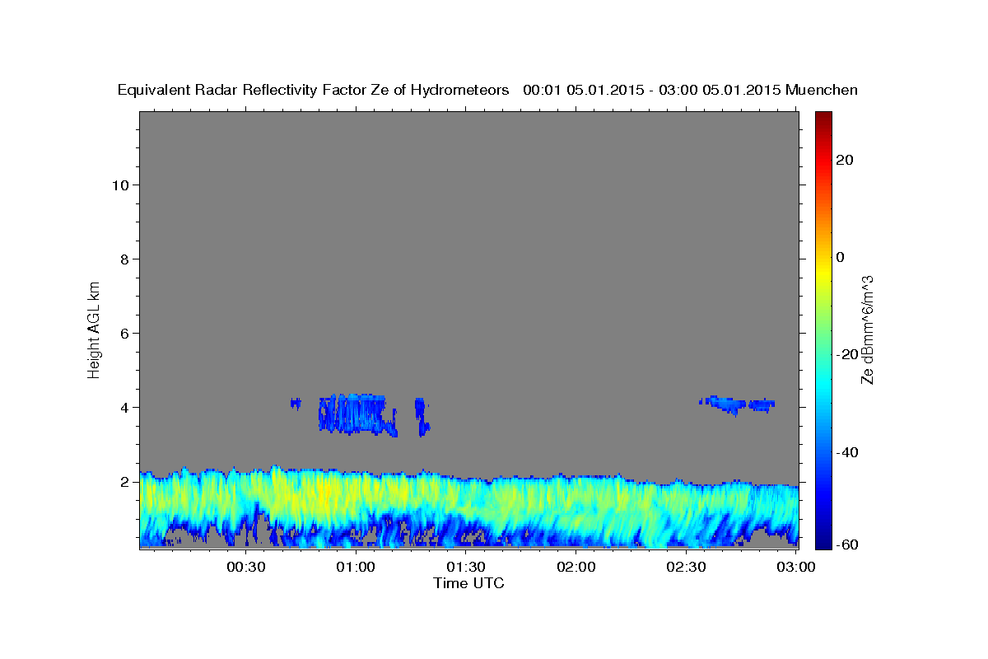This screenshot has height=659, width=988.
Task: Click the date range '00:01 05.01.2015 - 03:00 05.01.2015'
Action: 653,91
